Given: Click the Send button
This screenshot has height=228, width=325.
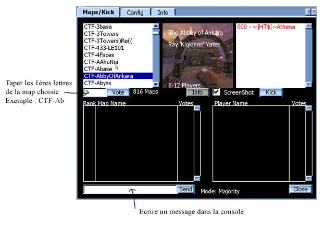Looking at the screenshot, I should point(186,189).
